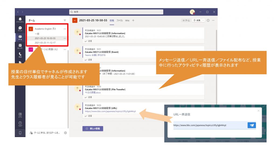Open manage teams gear icon

65,133
